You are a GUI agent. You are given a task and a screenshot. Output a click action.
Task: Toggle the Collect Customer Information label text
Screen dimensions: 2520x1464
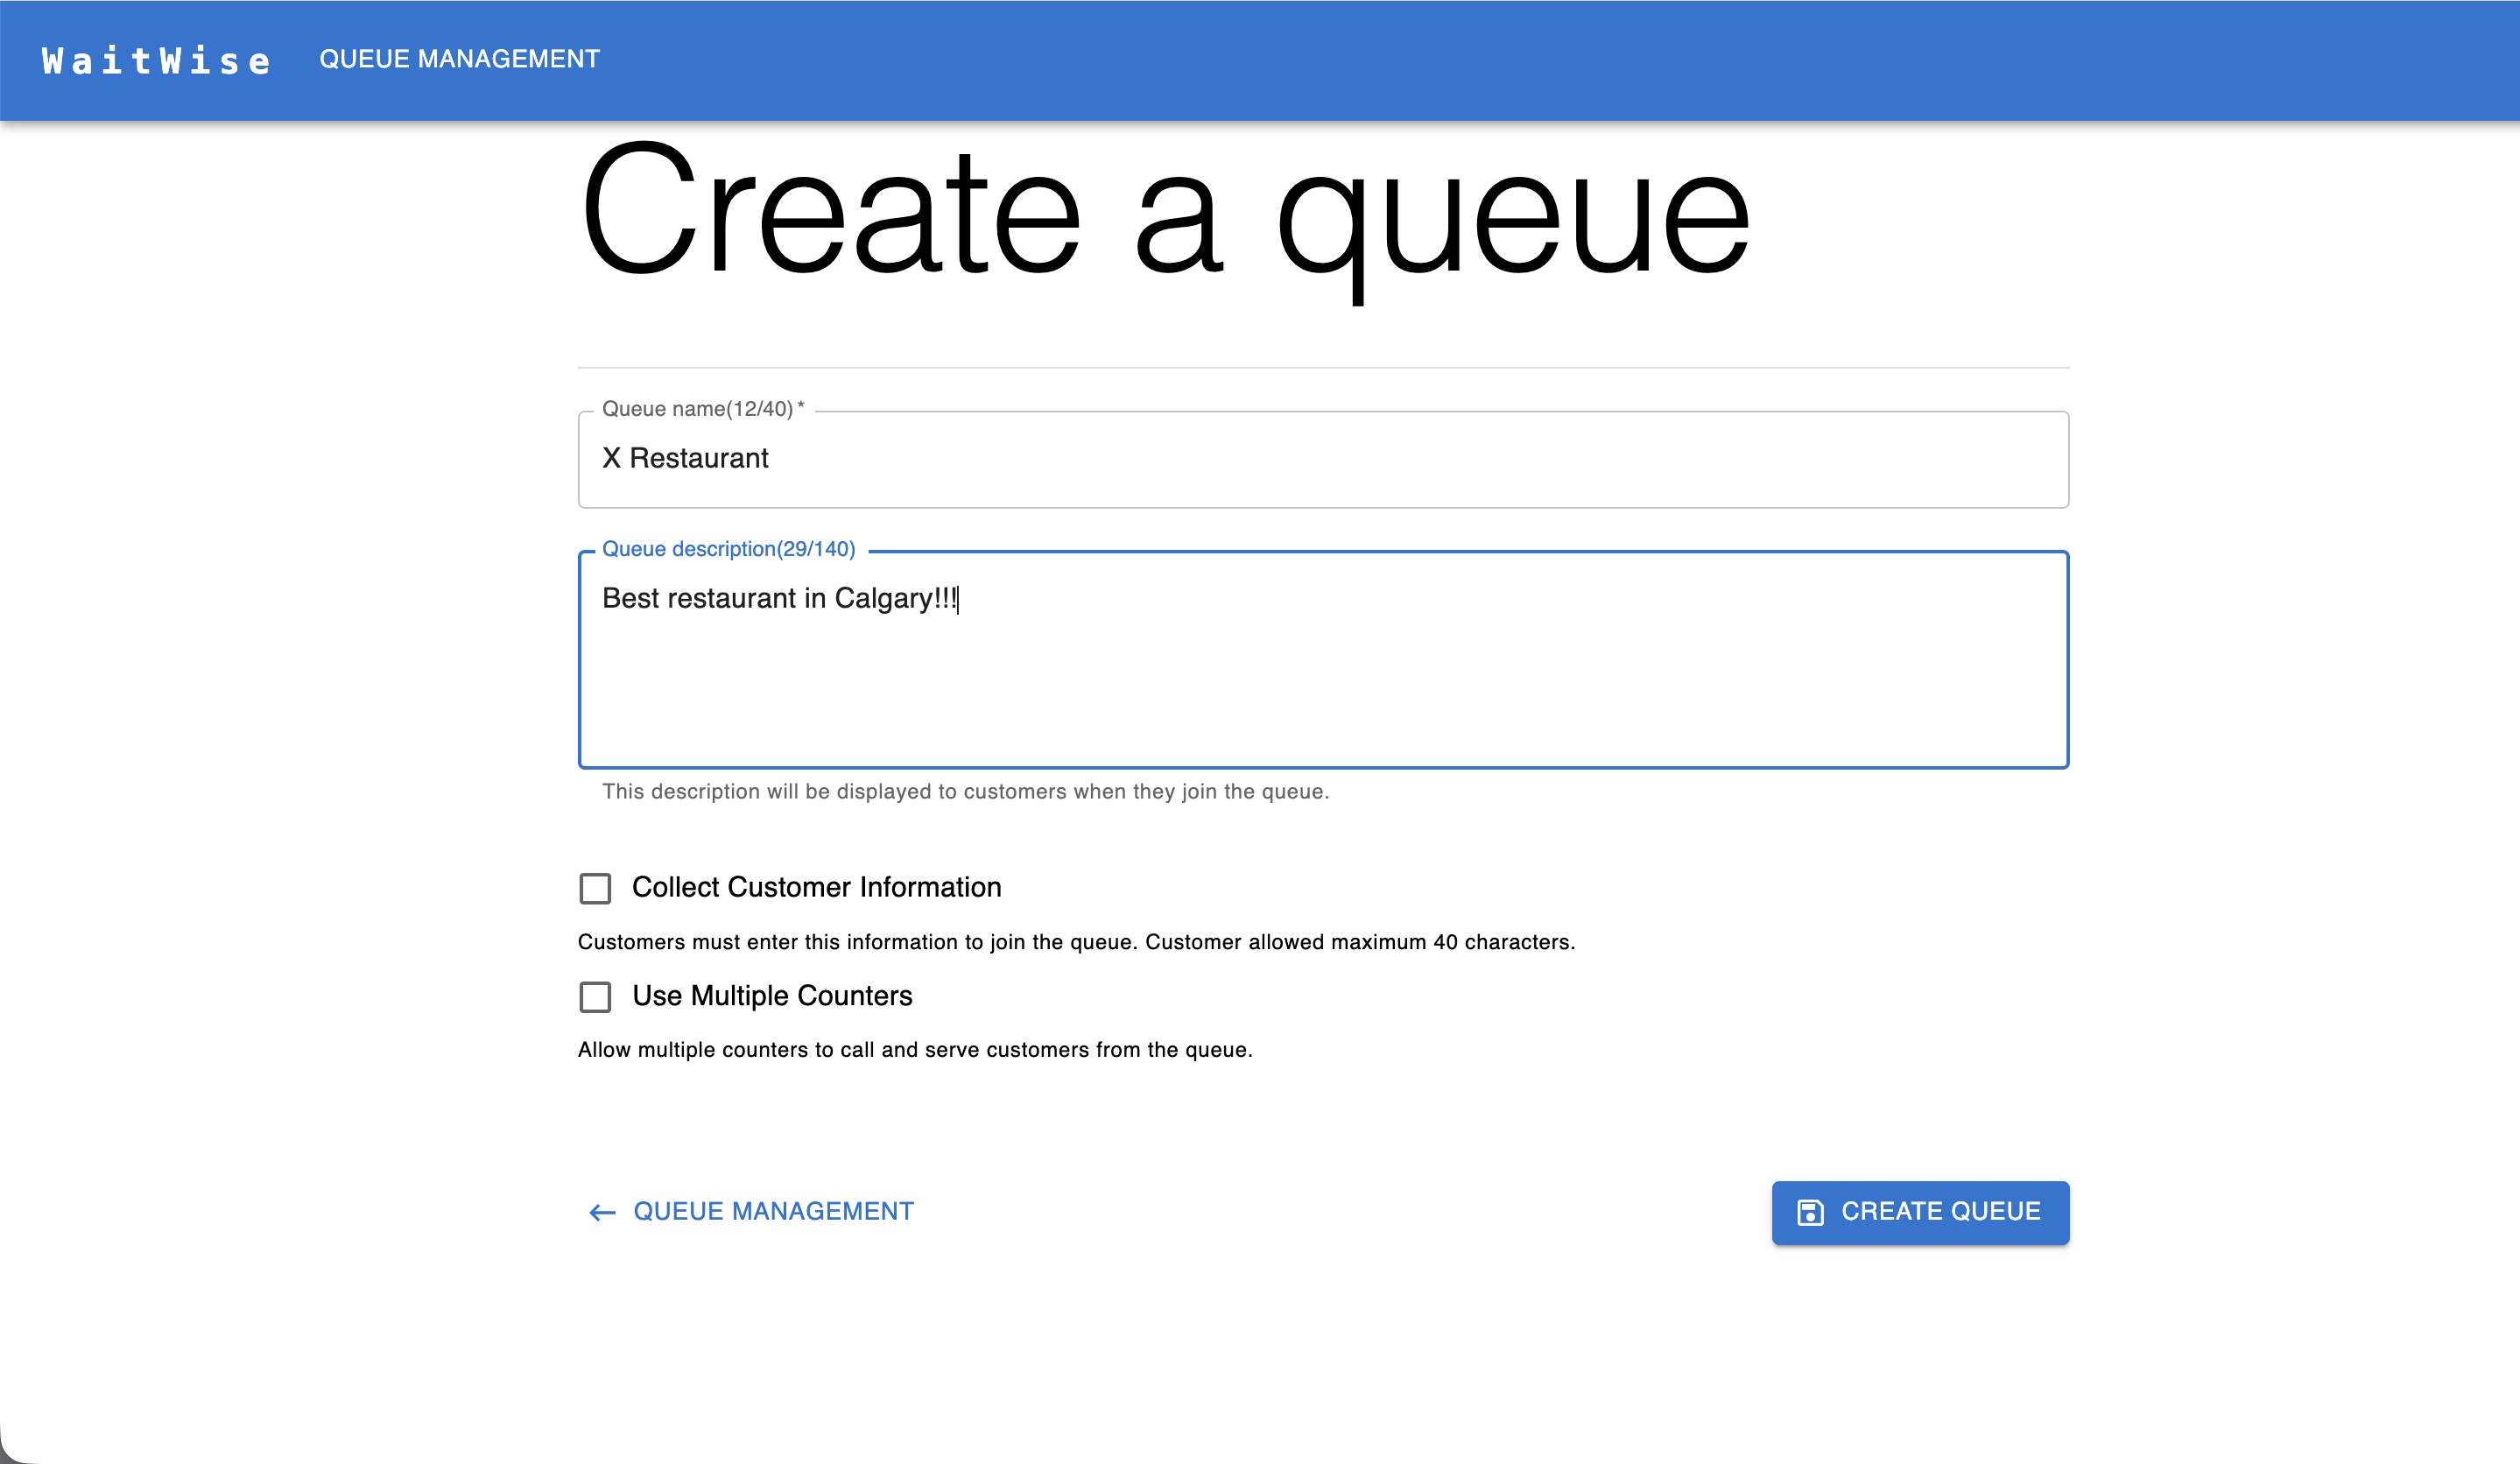pos(815,887)
